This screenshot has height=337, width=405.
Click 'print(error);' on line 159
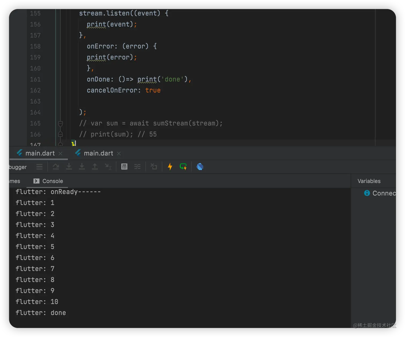[x=112, y=57]
